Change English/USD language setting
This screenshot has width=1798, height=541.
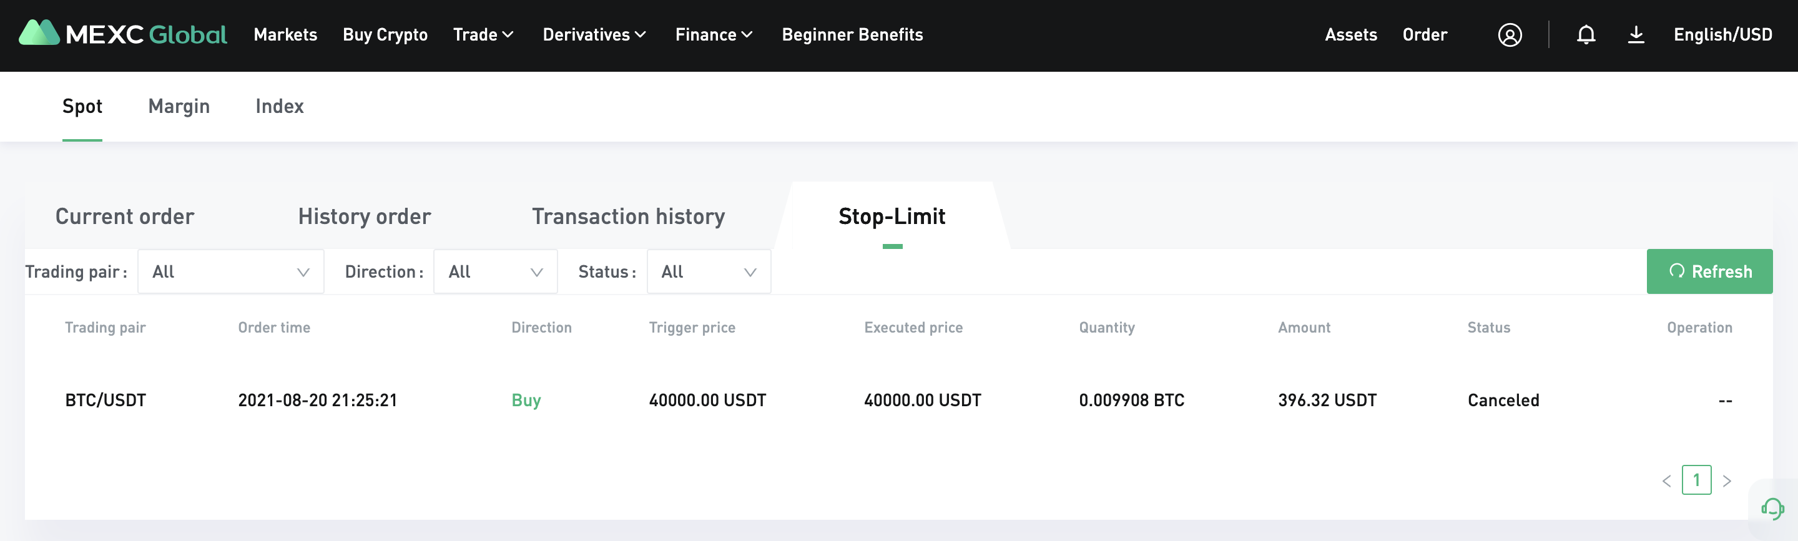click(x=1722, y=35)
